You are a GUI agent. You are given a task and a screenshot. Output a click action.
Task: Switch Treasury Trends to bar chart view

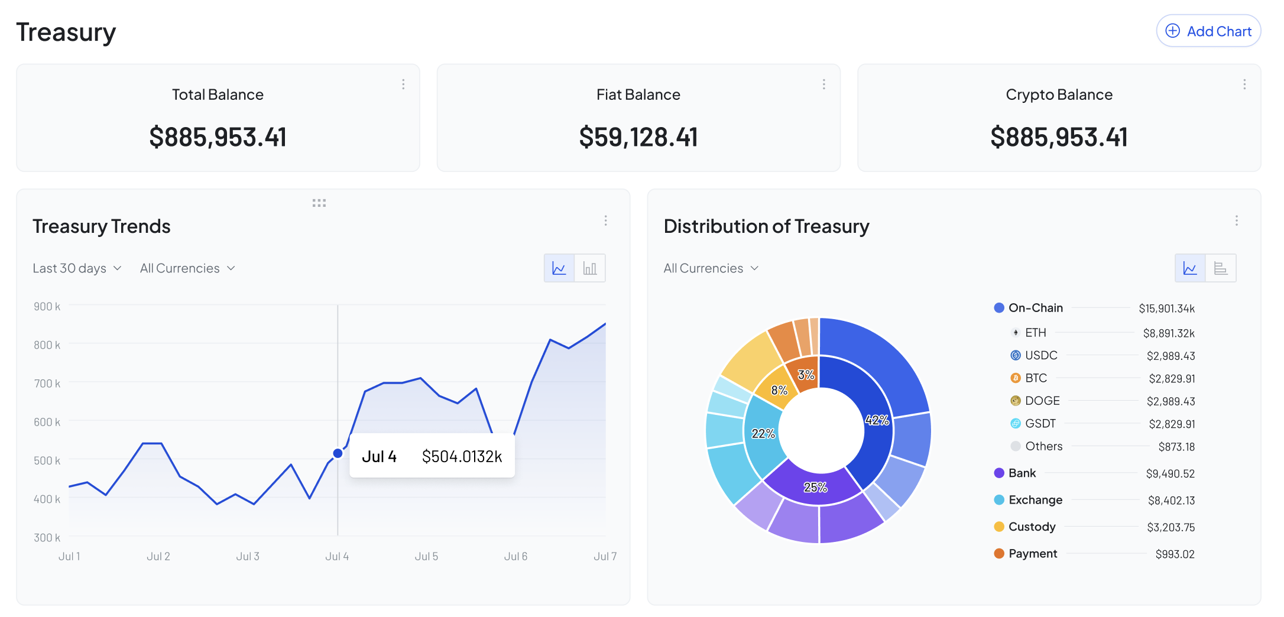[x=589, y=268]
